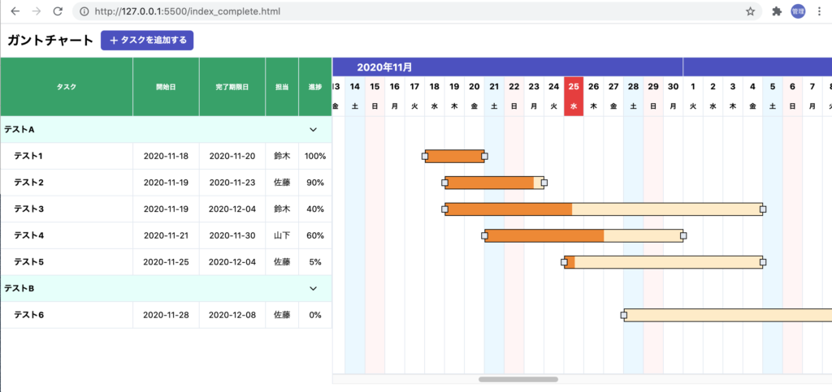Click the 進捗 column header
The height and width of the screenshot is (392, 832).
coord(314,87)
